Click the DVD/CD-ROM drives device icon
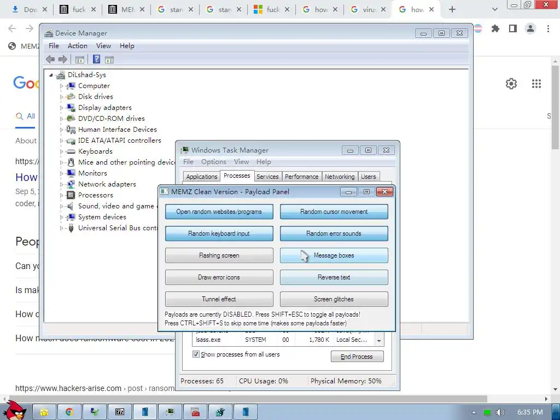This screenshot has width=560, height=420. click(71, 118)
